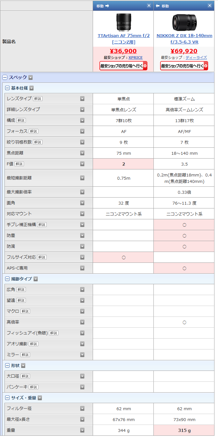The width and height of the screenshot is (218, 438).
Task: Open the 画角 row dropdown arrow
Action: (82, 203)
